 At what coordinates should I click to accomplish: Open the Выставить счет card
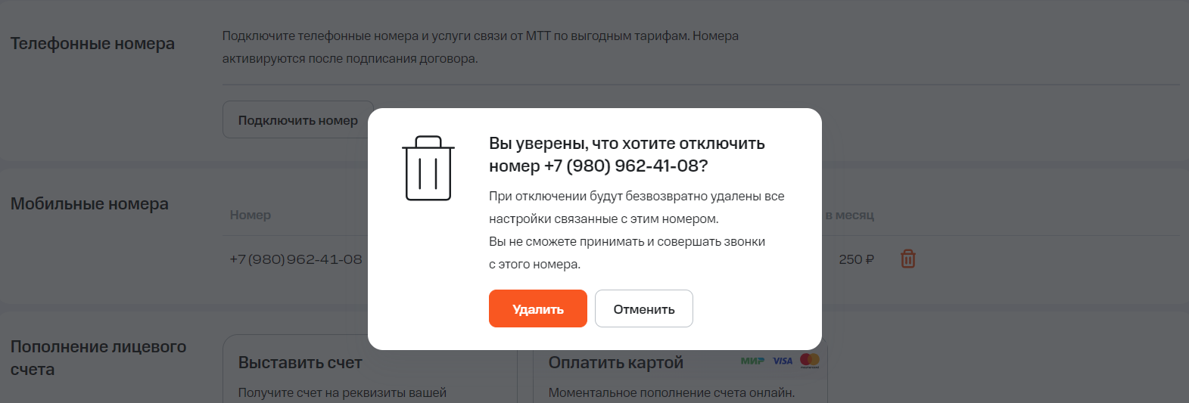300,363
